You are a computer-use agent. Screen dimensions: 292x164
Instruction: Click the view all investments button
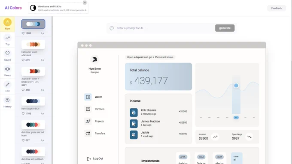[237, 158]
